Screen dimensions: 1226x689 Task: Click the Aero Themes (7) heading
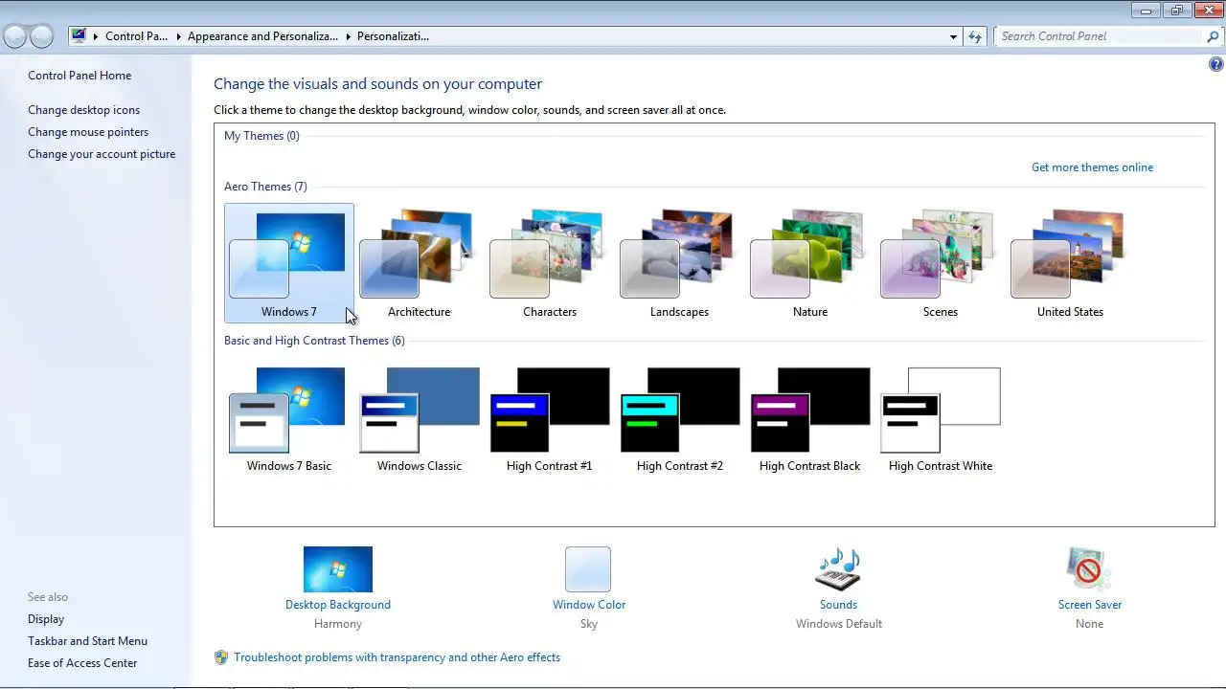[x=265, y=187]
